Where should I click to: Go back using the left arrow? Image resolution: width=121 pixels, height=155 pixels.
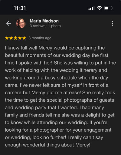pos(9,23)
